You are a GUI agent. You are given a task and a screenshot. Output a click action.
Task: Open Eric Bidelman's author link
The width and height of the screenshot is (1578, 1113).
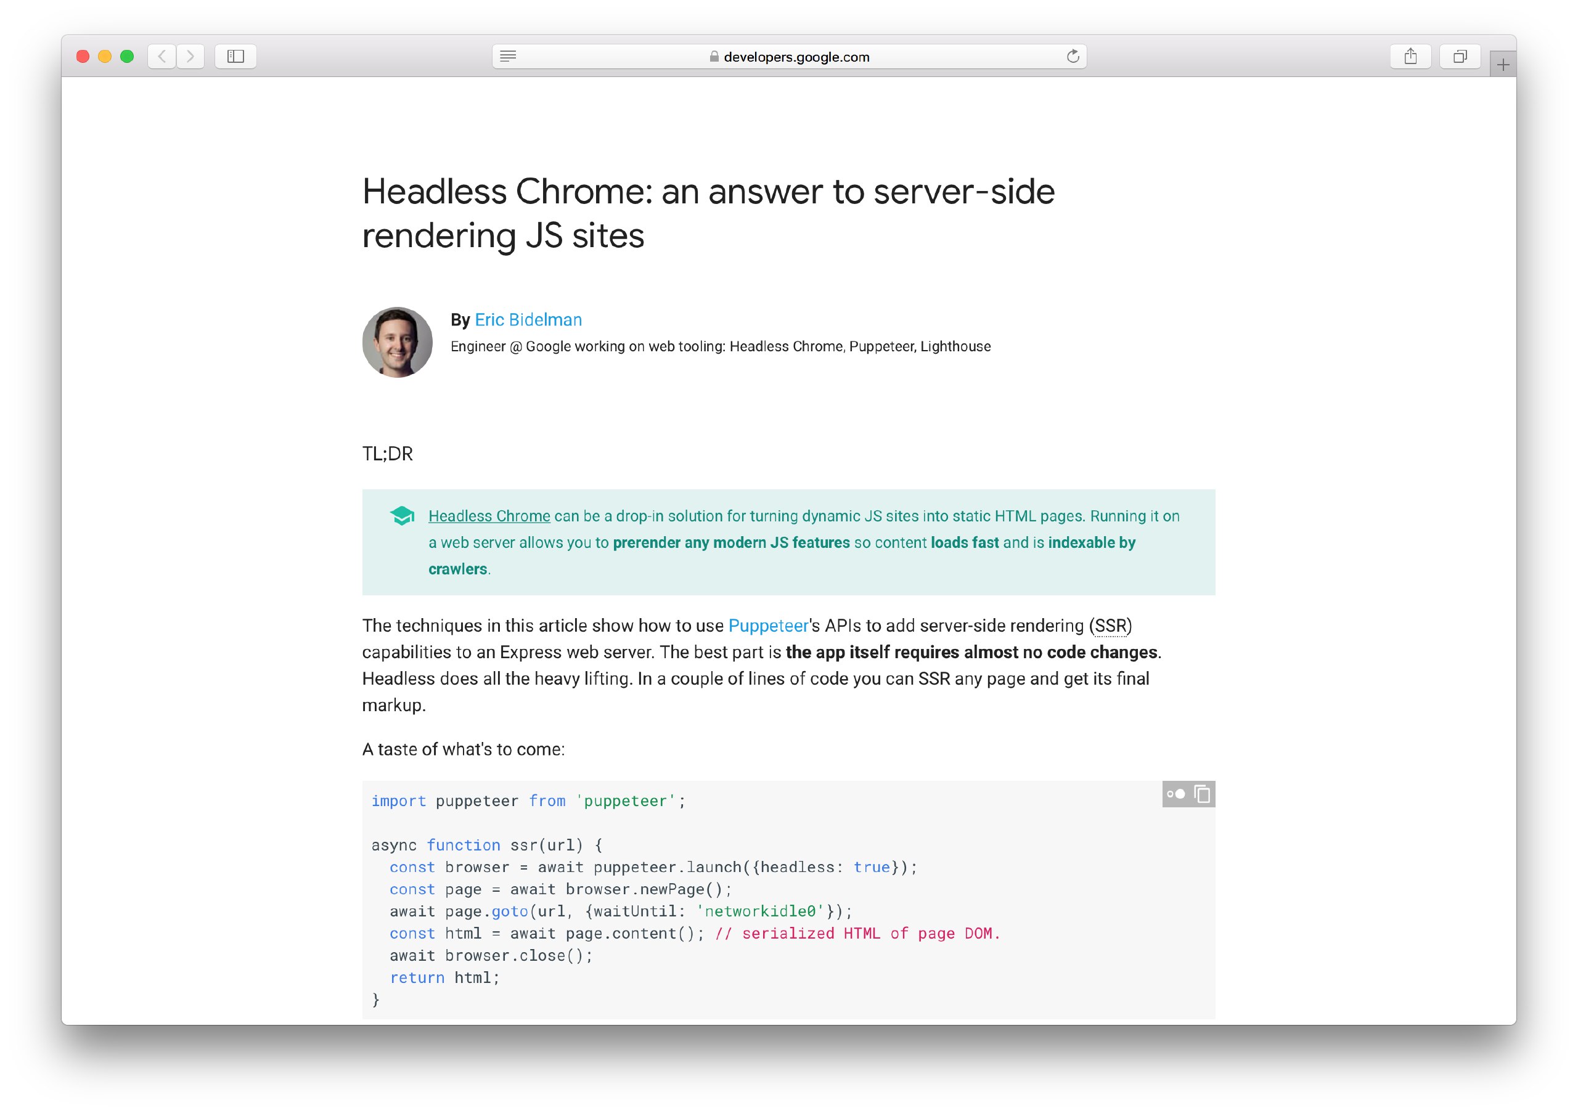click(x=528, y=319)
